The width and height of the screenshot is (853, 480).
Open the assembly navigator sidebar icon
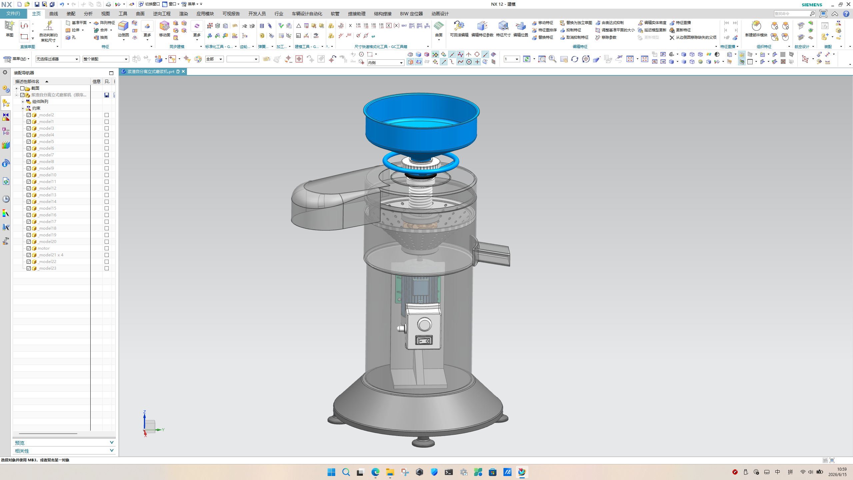coord(6,103)
